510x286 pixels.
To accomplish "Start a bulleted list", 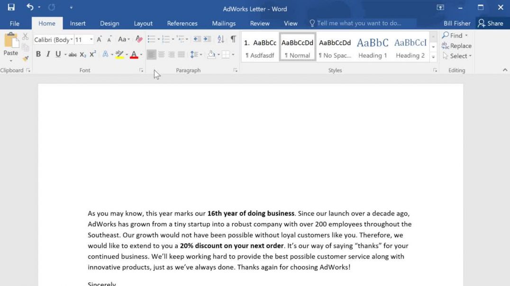I will click(x=151, y=39).
